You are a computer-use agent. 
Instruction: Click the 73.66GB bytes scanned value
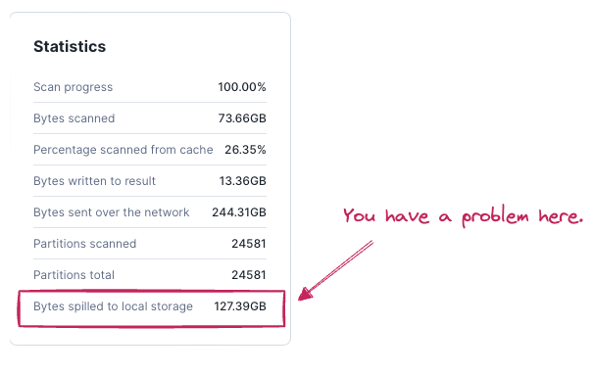(242, 118)
